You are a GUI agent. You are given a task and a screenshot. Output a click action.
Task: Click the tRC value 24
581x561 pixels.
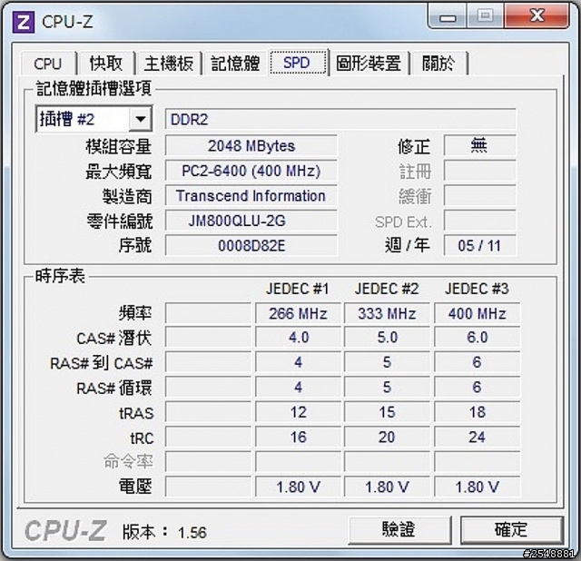click(478, 437)
